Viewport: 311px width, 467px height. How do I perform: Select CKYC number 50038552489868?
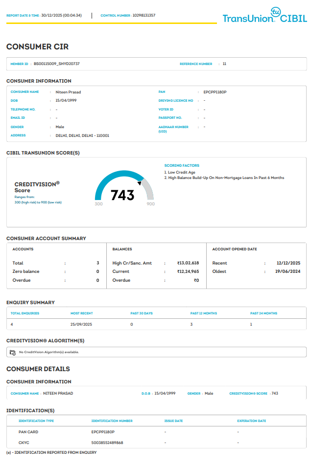point(107,443)
